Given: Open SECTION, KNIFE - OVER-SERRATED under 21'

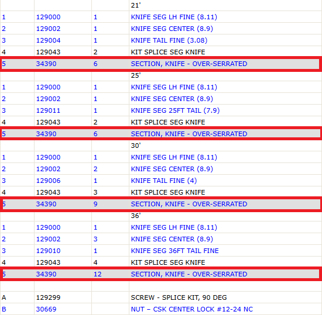Looking at the screenshot, I should (189, 64).
